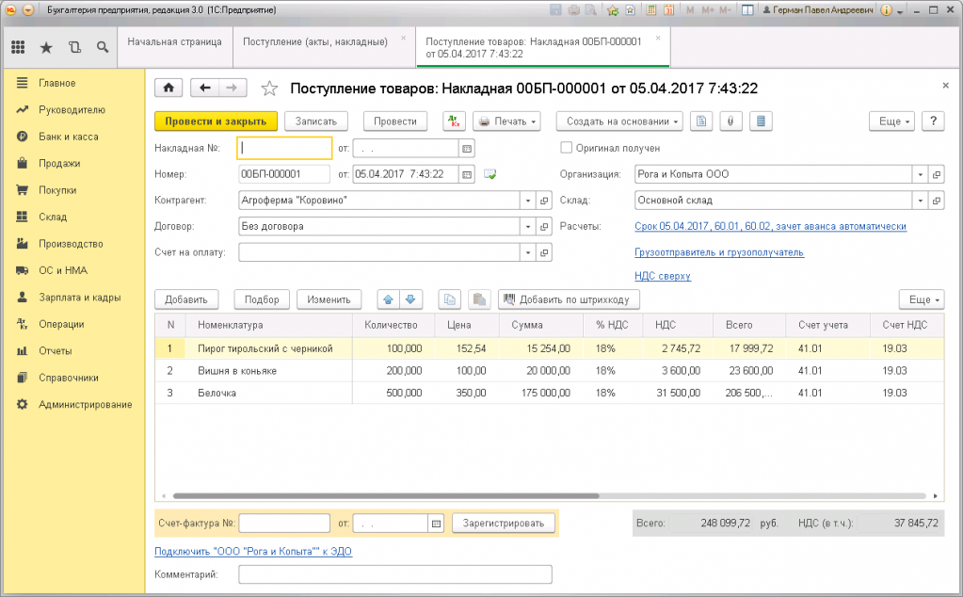
Task: Check the Оригинал получен checkbox
Action: [567, 148]
